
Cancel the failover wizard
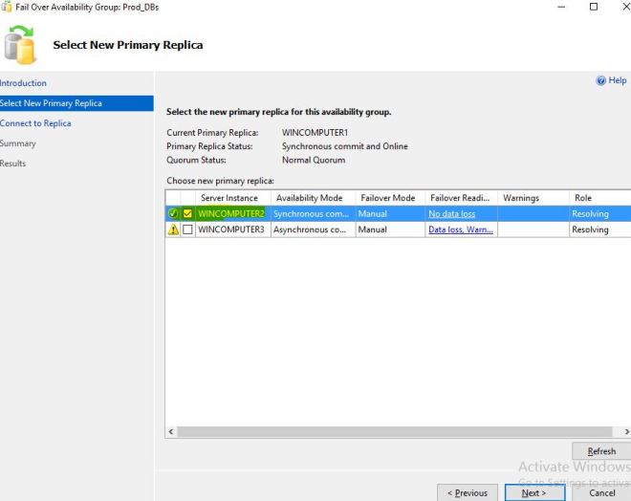(x=601, y=492)
